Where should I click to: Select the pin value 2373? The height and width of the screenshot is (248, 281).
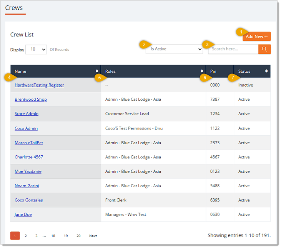[215, 143]
